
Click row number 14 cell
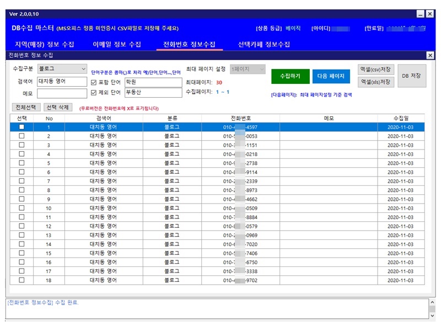pos(49,244)
